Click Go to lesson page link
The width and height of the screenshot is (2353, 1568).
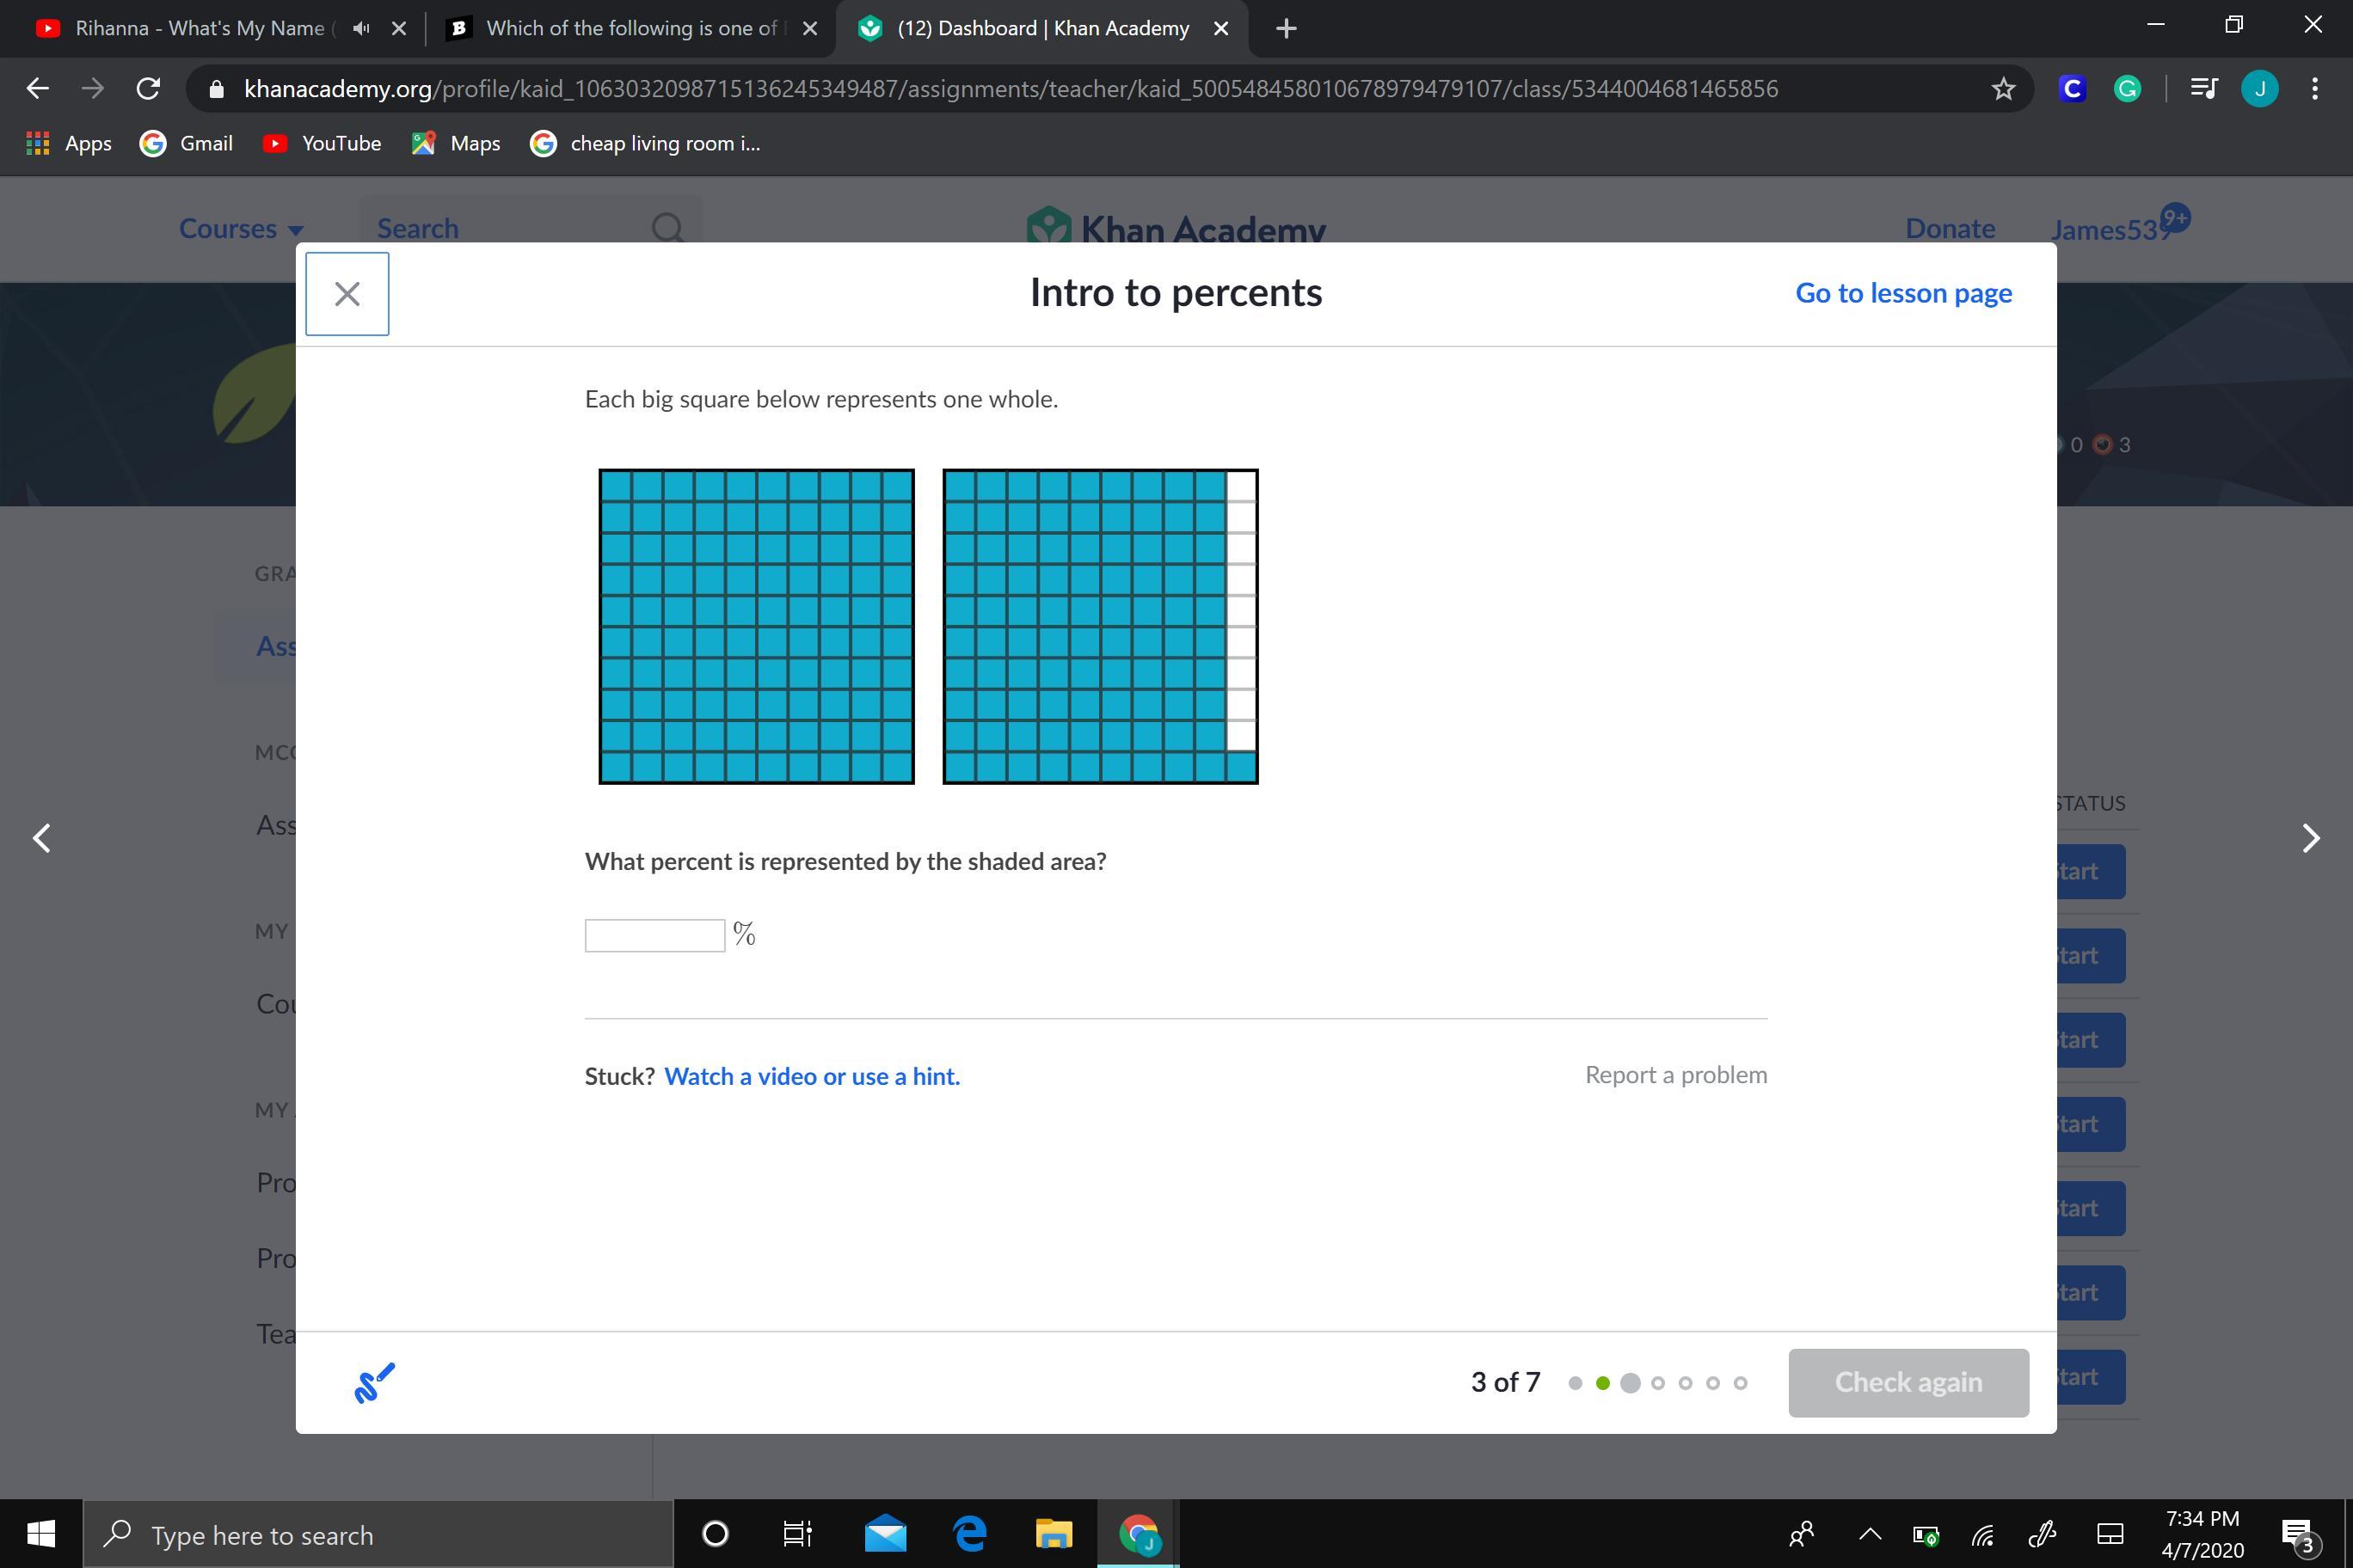[1903, 293]
